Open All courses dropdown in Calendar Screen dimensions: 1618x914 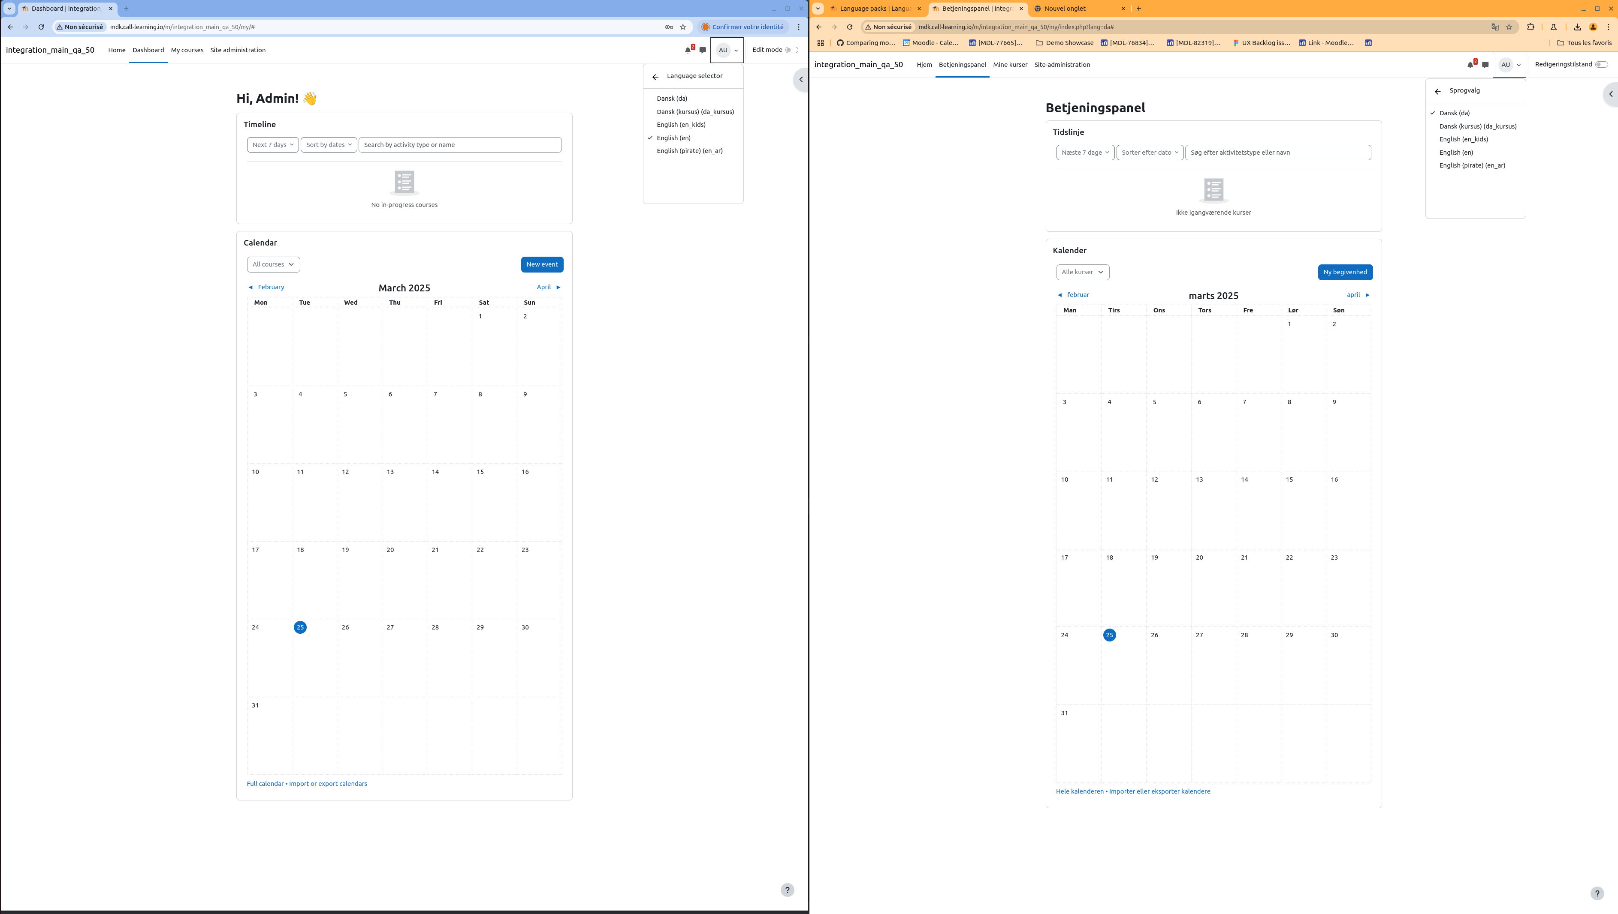(x=273, y=264)
